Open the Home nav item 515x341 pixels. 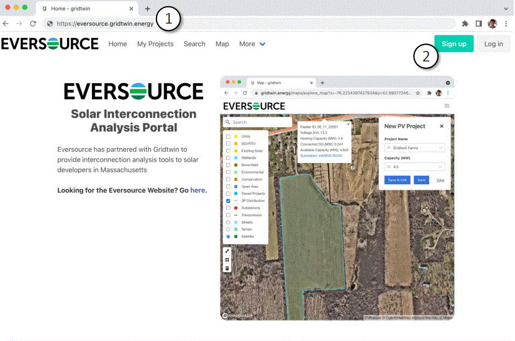click(x=117, y=44)
